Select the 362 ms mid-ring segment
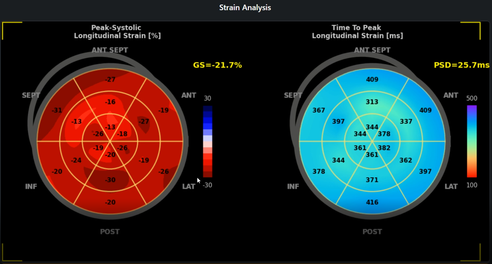 [406, 160]
